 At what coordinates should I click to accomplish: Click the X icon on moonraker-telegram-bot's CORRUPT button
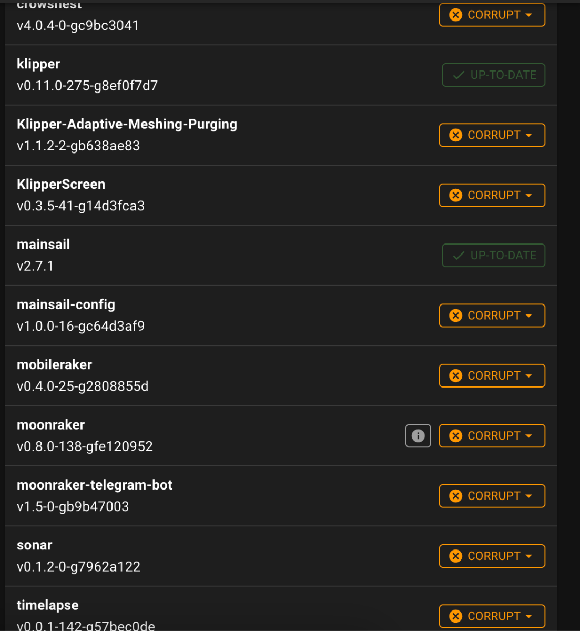pos(456,496)
